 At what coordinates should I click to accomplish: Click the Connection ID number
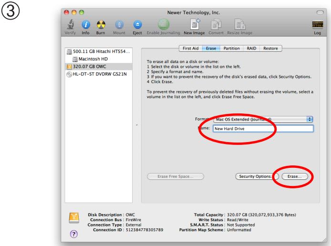coord(145,230)
